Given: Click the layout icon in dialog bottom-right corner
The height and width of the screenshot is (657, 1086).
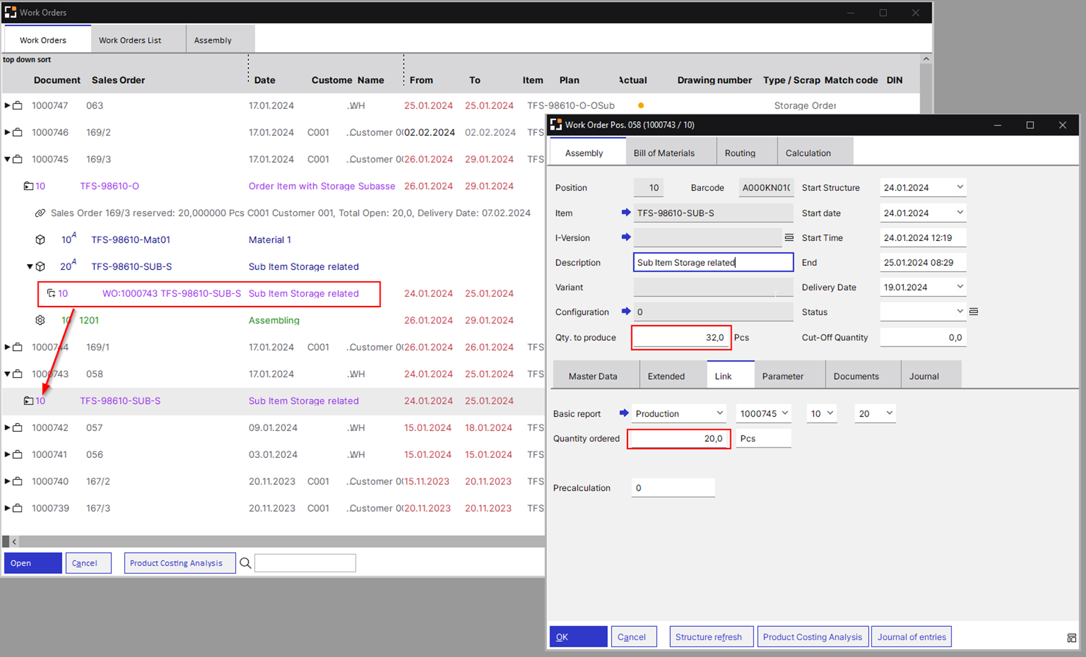Looking at the screenshot, I should (1071, 638).
